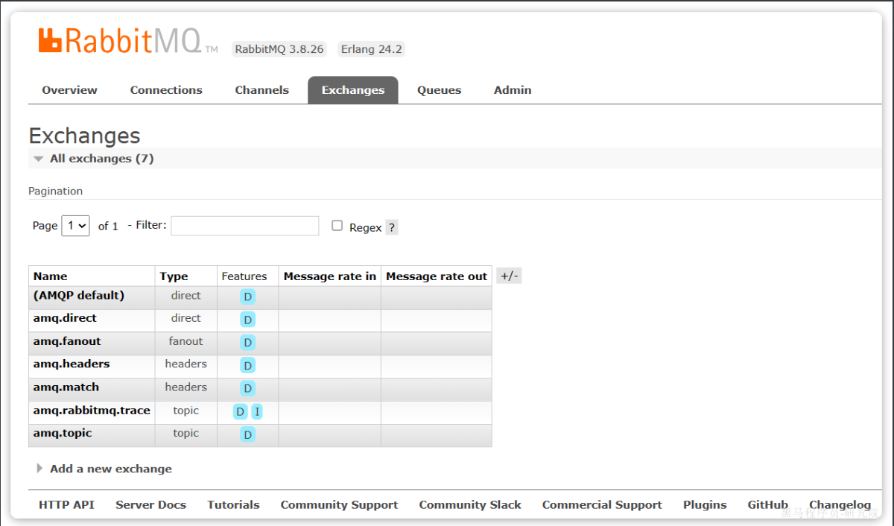
Task: Open the Tutorials footer link
Action: point(233,504)
